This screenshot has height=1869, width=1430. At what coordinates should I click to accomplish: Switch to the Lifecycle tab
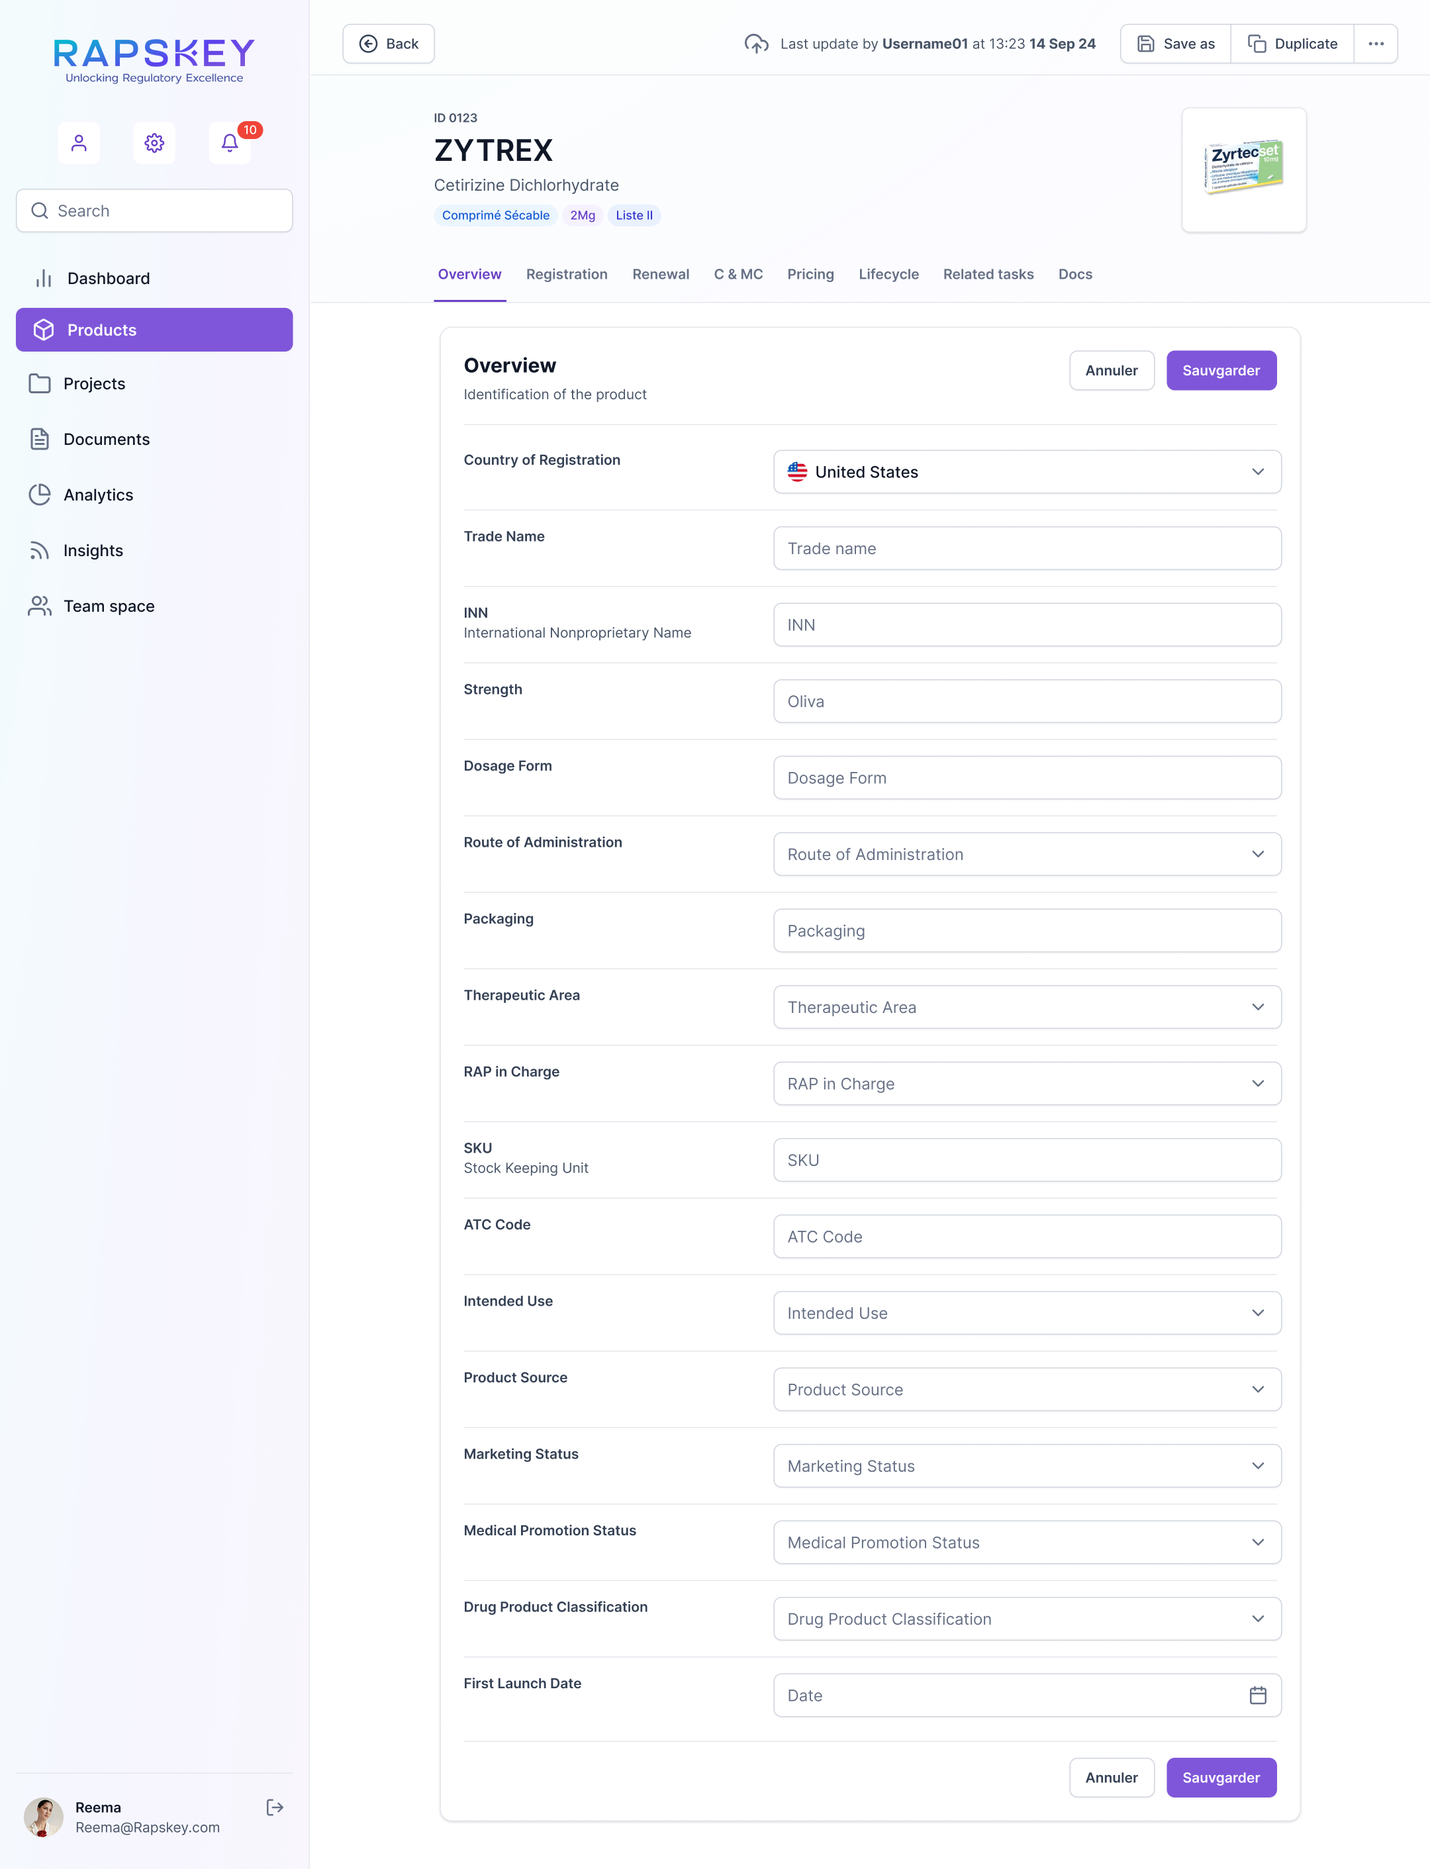pos(888,274)
